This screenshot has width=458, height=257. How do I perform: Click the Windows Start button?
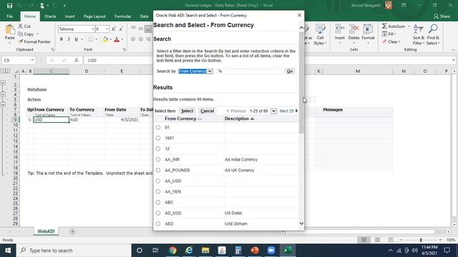8,251
